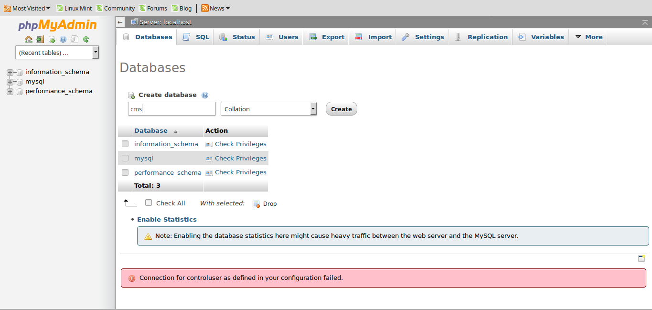Click privileges icon in mysql row
This screenshot has height=310, width=652.
tap(209, 159)
